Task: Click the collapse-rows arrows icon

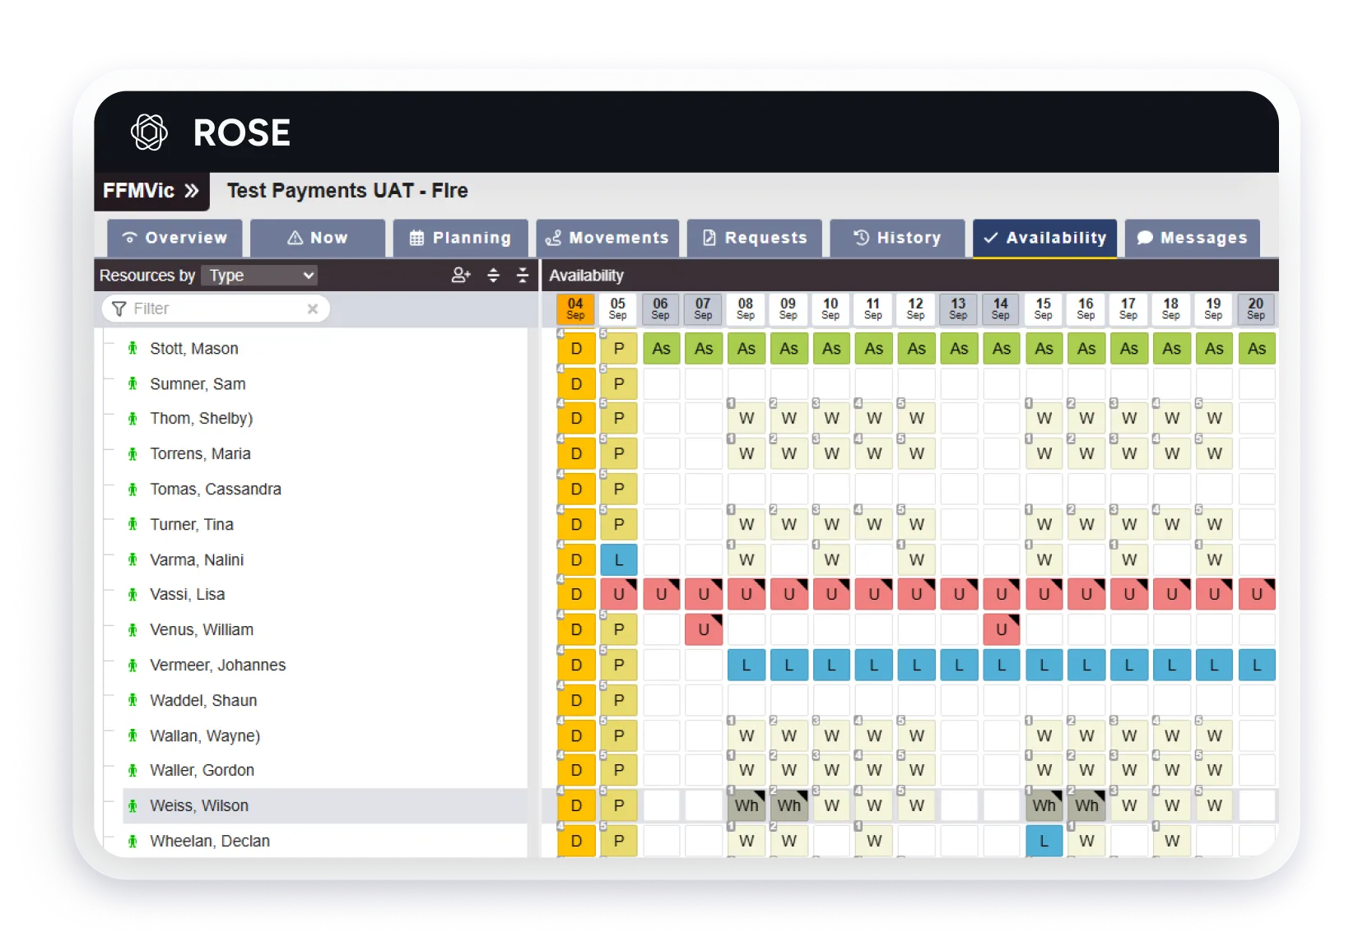Action: pos(523,276)
